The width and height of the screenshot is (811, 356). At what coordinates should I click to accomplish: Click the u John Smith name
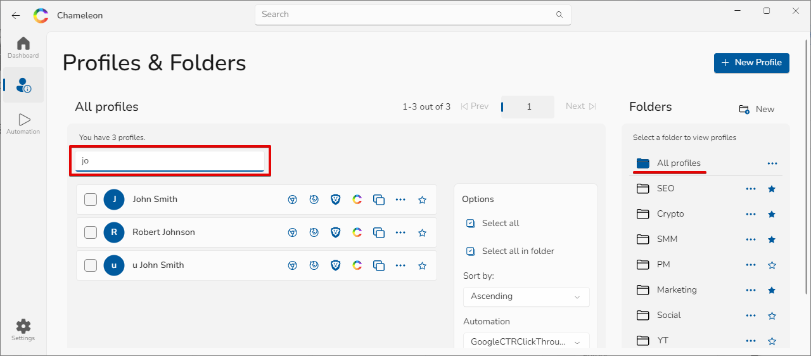[x=158, y=265]
